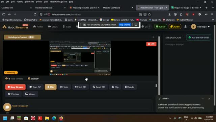Show more bookmarks overflow chevron
This screenshot has height=122, width=216.
click(x=213, y=20)
